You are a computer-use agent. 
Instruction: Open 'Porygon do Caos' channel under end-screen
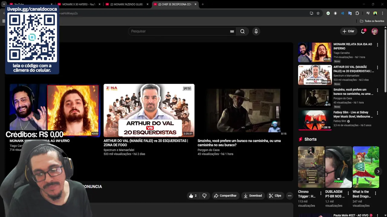tap(209, 150)
